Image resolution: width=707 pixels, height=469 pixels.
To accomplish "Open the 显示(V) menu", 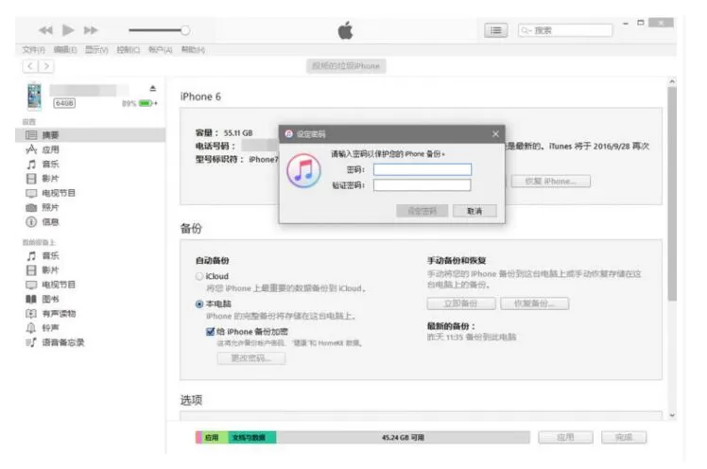I will pyautogui.click(x=96, y=49).
